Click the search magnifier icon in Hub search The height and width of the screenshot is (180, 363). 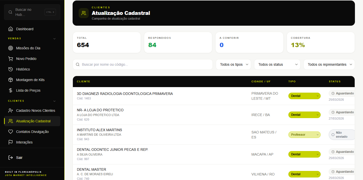(x=10, y=12)
